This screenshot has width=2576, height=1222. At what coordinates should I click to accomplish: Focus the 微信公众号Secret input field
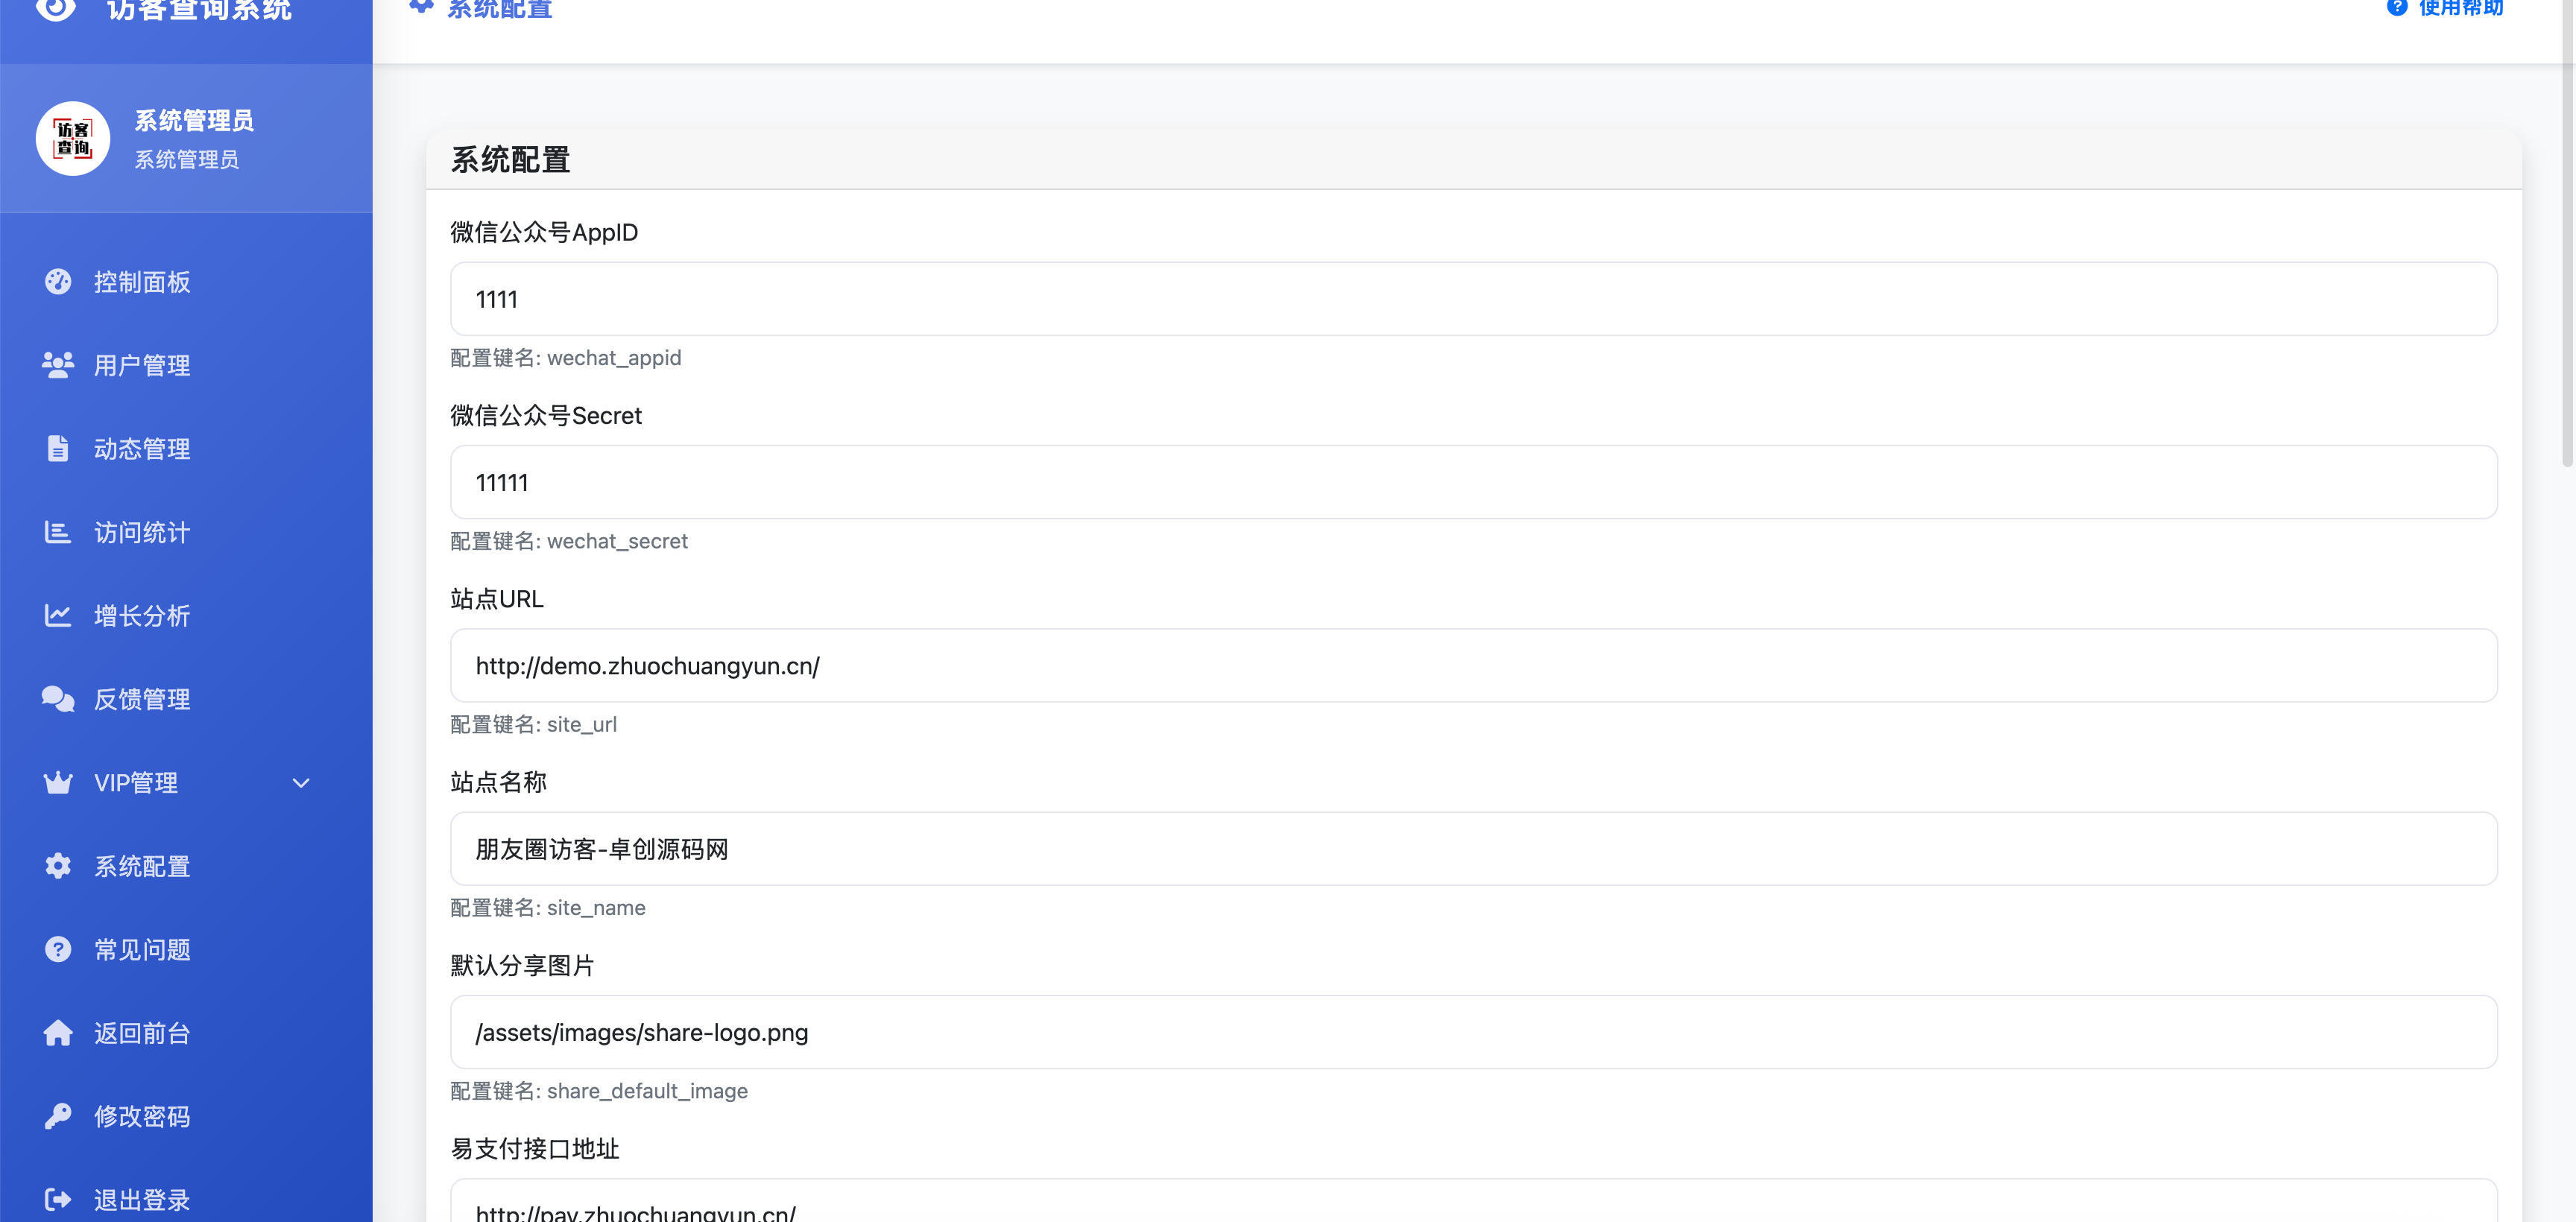(x=1473, y=482)
